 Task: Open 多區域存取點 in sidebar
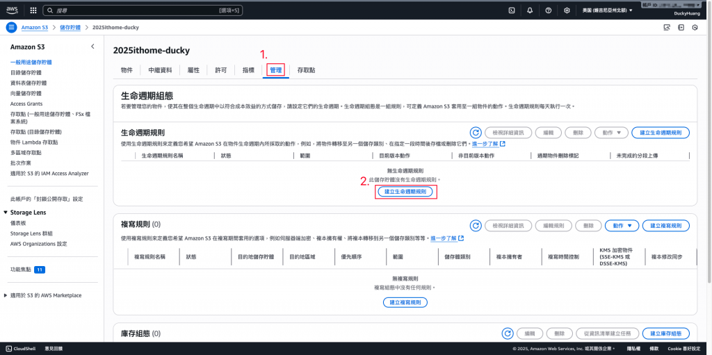pyautogui.click(x=26, y=153)
